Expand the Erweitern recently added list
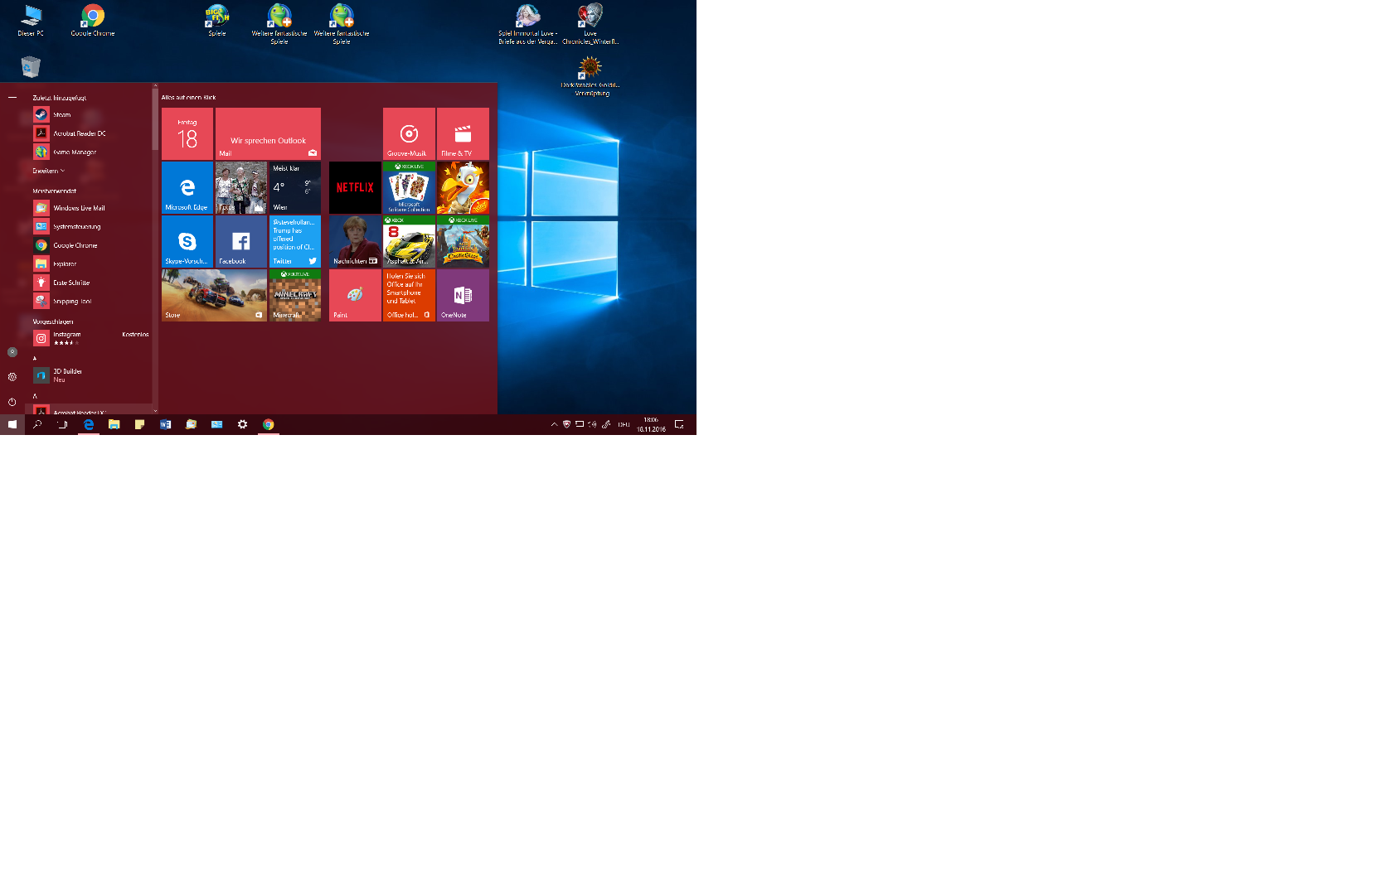The image size is (1393, 870). [x=48, y=171]
